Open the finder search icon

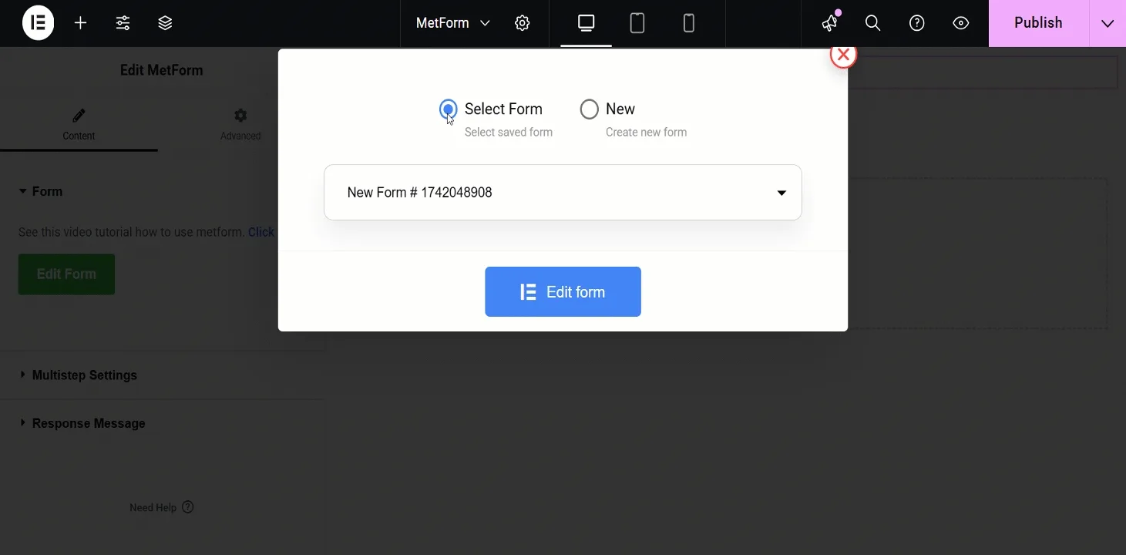tap(873, 23)
